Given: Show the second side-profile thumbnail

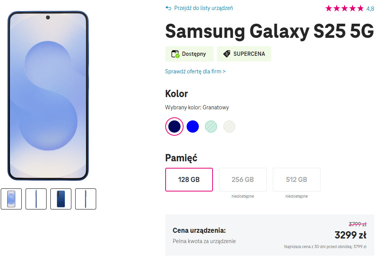Looking at the screenshot, I should (x=36, y=199).
